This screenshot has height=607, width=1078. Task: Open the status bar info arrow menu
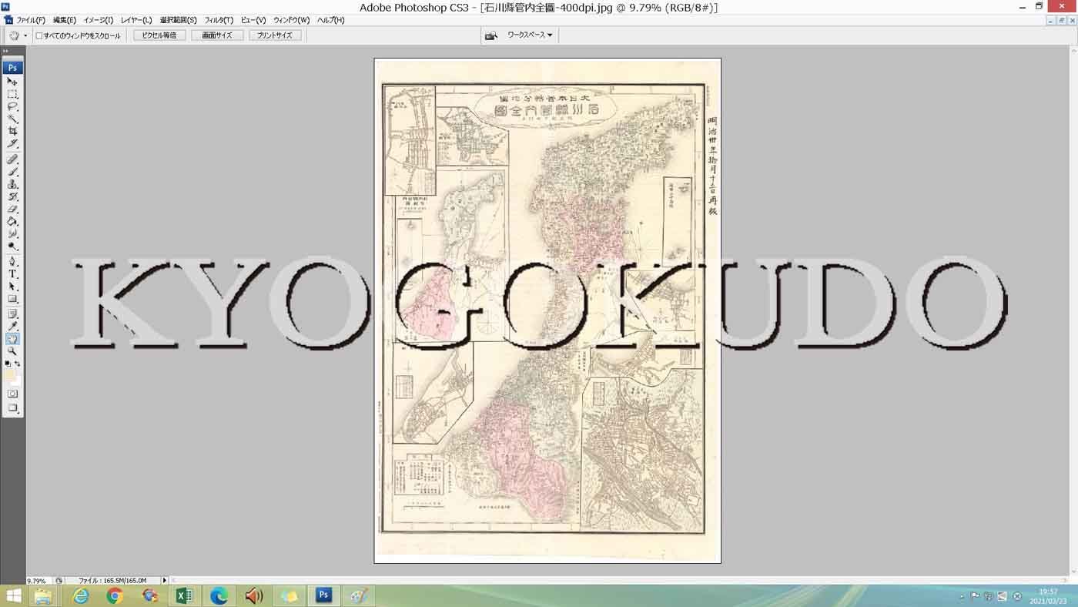tap(164, 580)
